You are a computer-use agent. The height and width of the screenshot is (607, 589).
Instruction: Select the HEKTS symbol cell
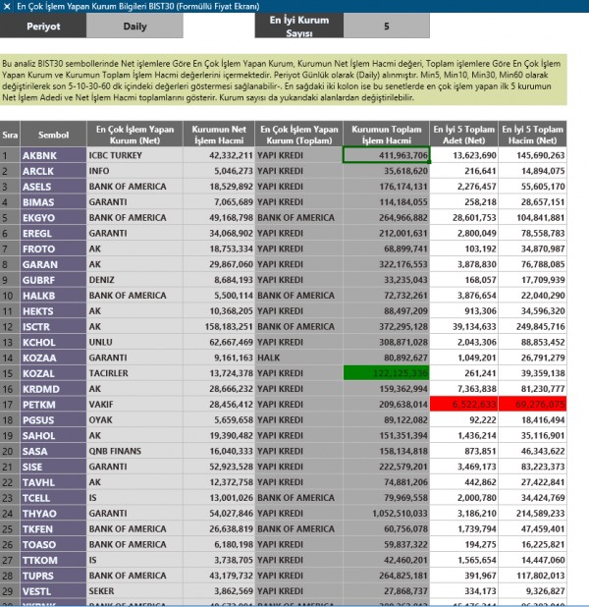click(x=53, y=310)
